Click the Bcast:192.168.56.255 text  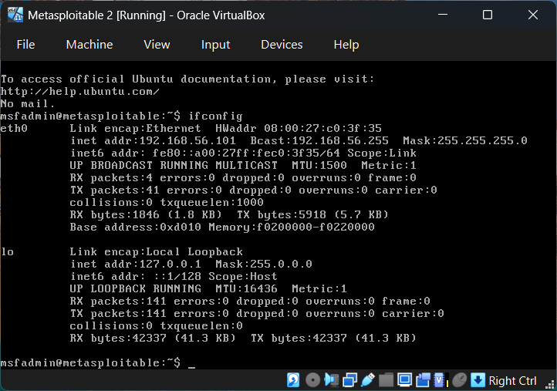[x=319, y=140]
